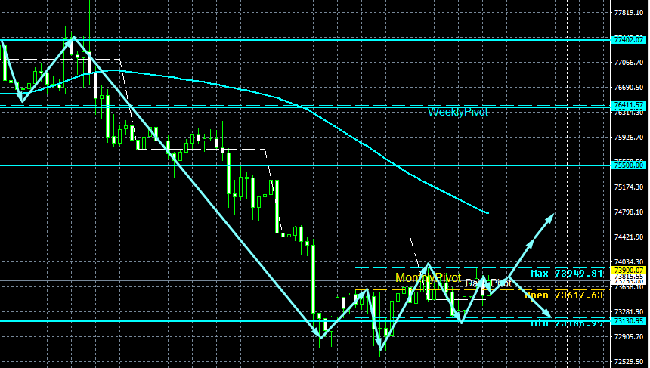Select the 75926.70 price scale value

(628, 138)
